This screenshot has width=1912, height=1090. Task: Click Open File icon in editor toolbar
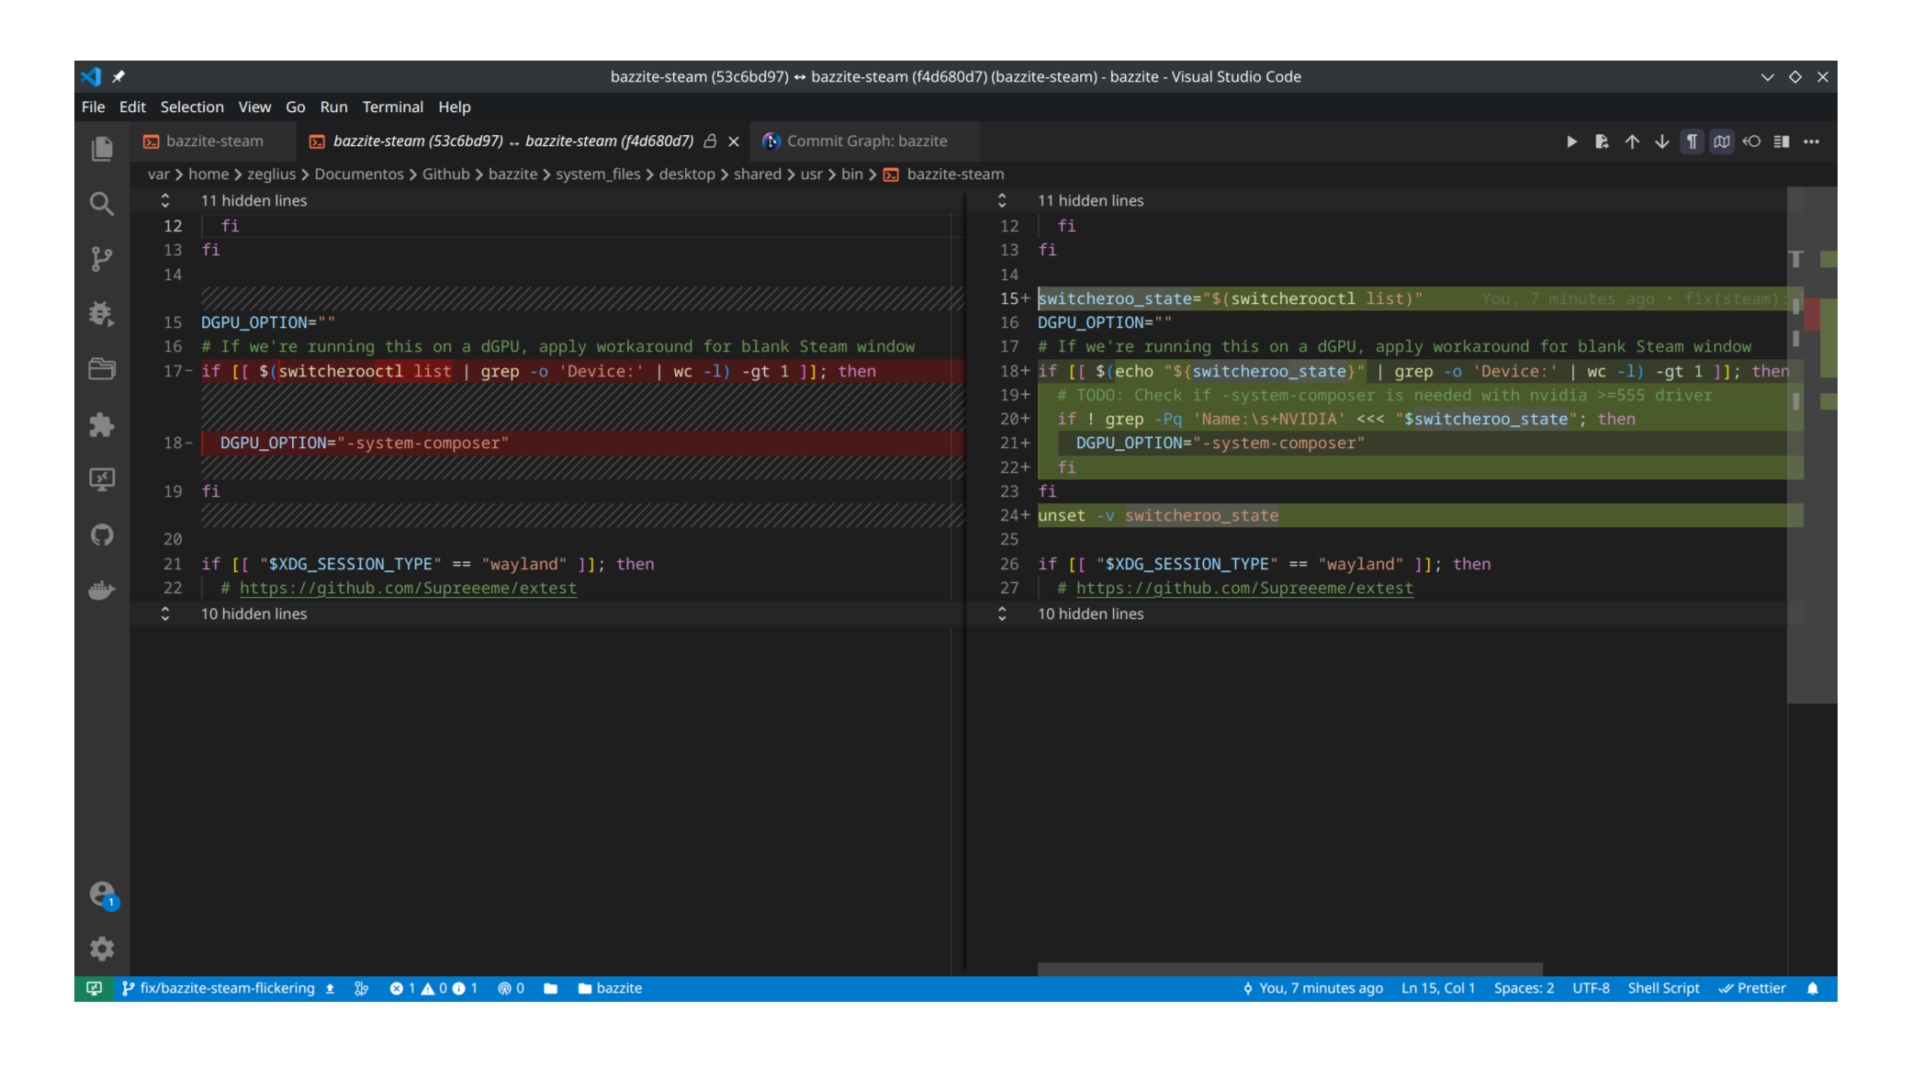[x=1602, y=141]
